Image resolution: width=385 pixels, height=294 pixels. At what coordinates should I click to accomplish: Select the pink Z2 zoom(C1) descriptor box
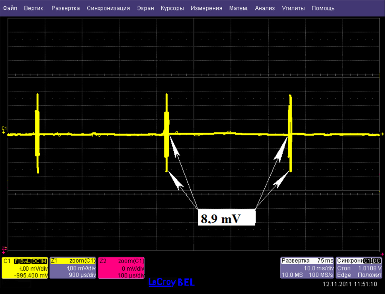click(x=121, y=268)
